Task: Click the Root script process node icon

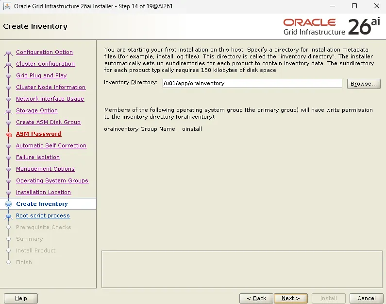Action: click(x=8, y=216)
